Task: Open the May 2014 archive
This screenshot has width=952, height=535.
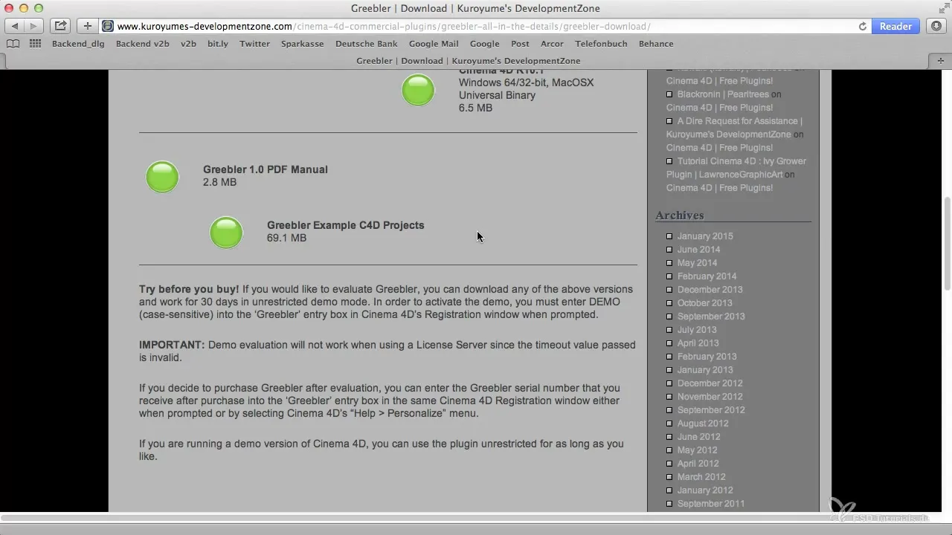Action: point(697,263)
